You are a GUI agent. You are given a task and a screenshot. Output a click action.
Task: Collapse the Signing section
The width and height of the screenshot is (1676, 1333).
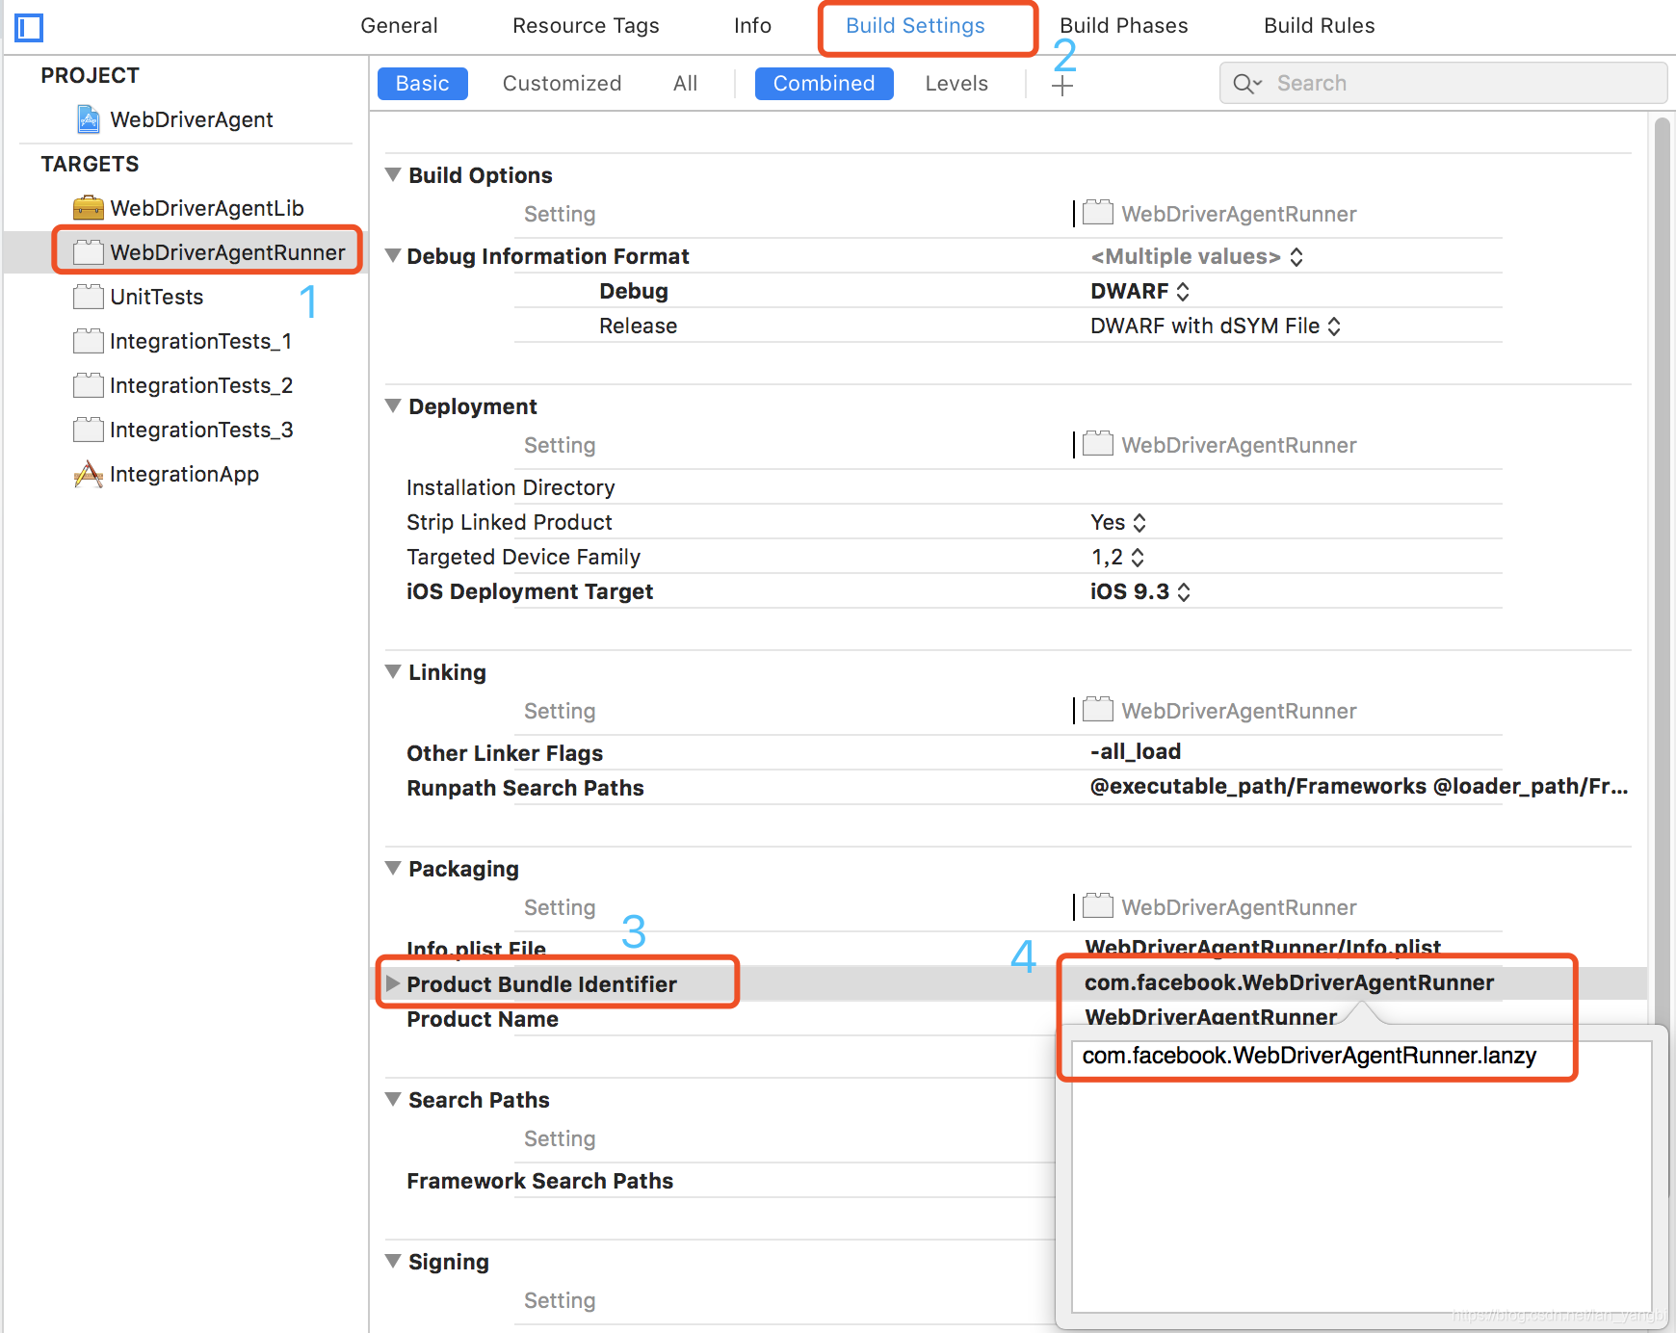click(x=393, y=1261)
